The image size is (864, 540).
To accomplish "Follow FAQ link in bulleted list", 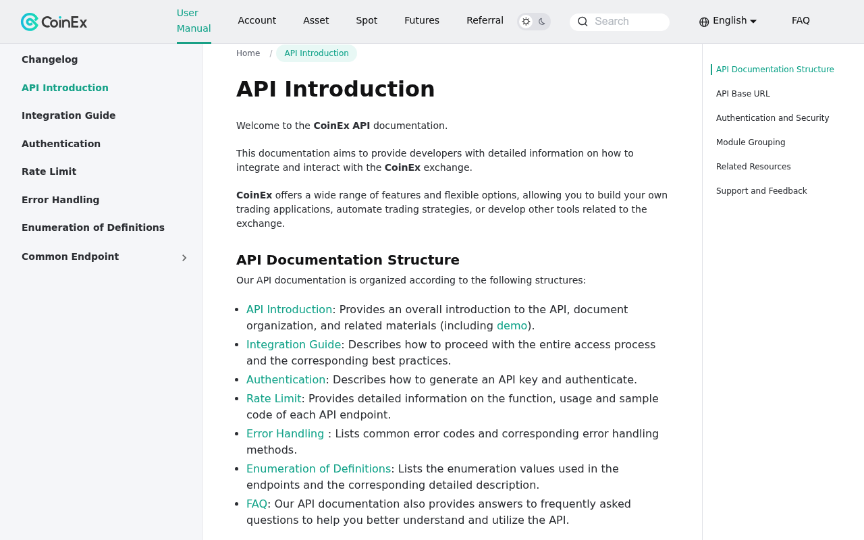I will pyautogui.click(x=256, y=504).
